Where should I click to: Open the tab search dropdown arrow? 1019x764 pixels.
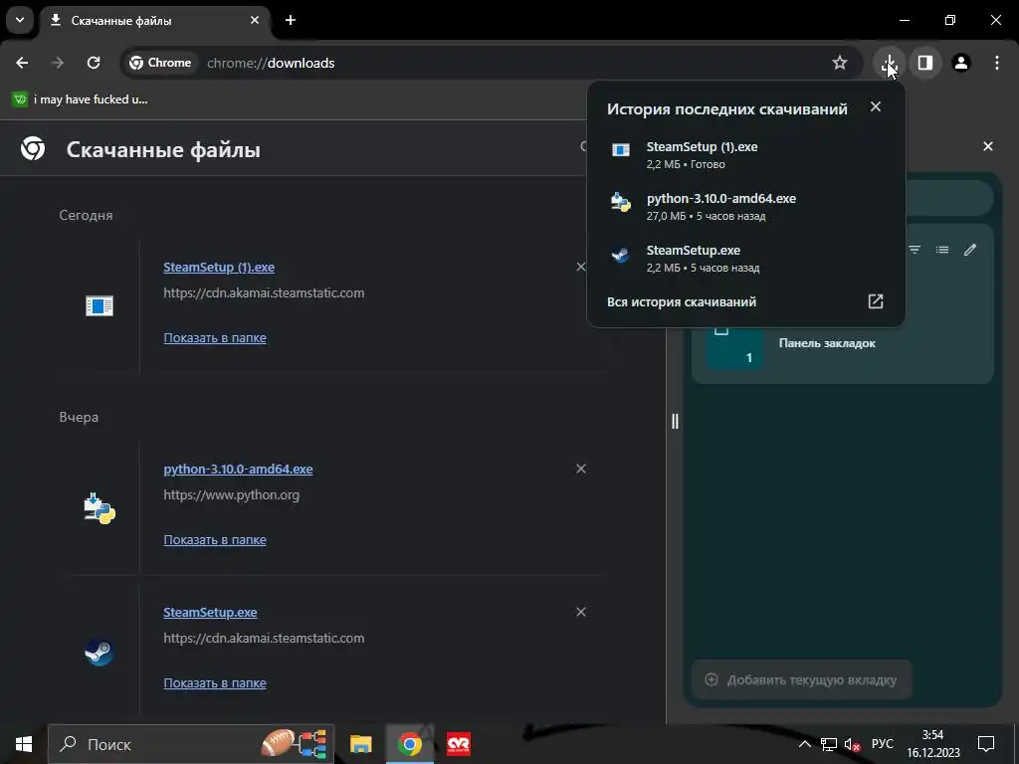coord(20,20)
